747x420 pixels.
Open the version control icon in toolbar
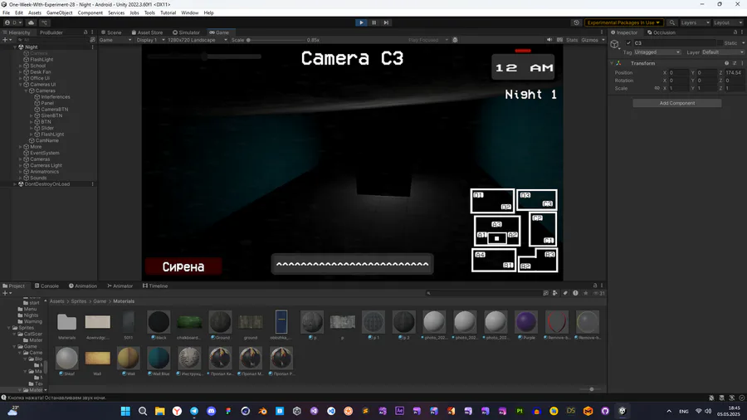(44, 22)
